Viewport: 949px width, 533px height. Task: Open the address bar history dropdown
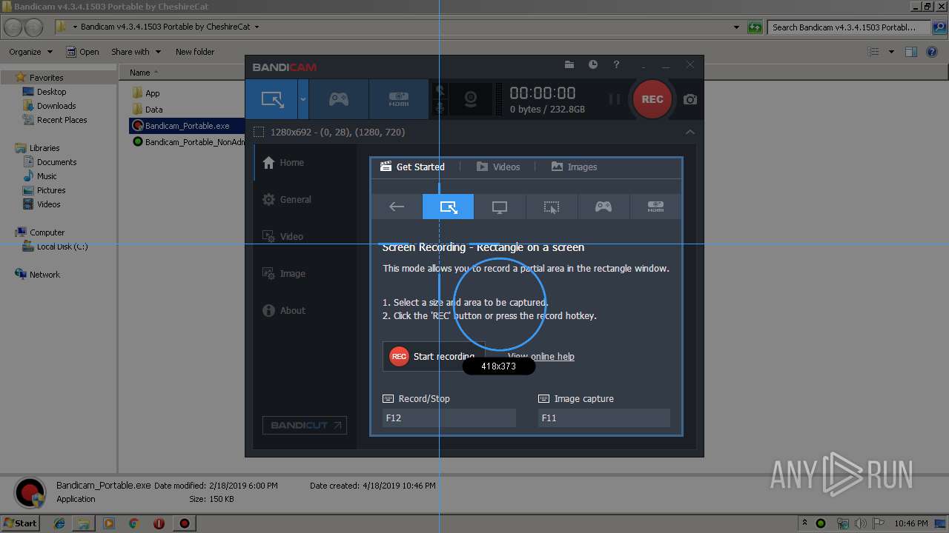point(736,27)
